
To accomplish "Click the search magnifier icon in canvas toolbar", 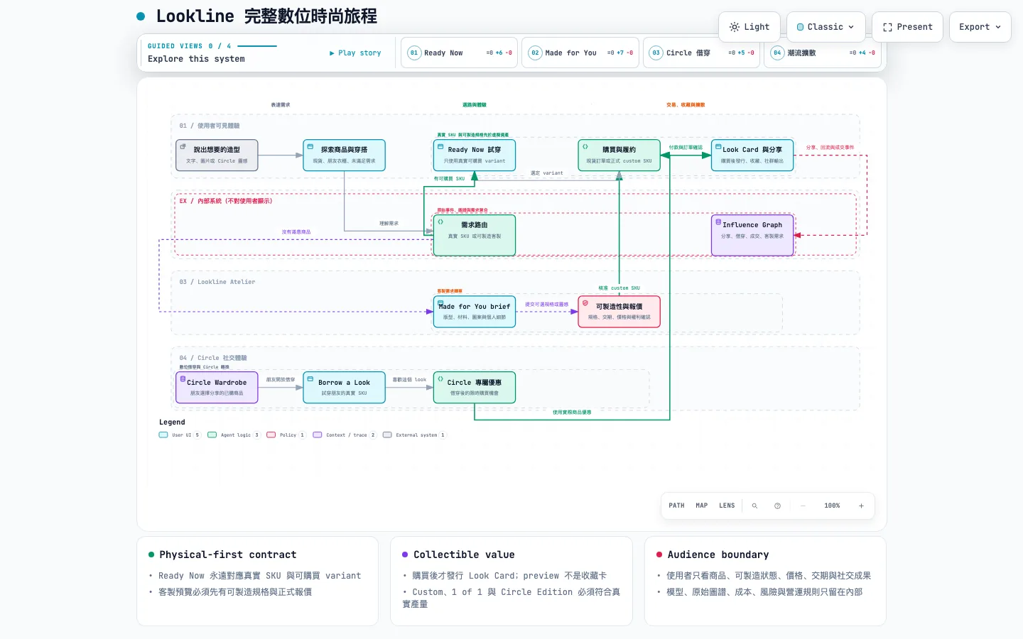I will [754, 506].
